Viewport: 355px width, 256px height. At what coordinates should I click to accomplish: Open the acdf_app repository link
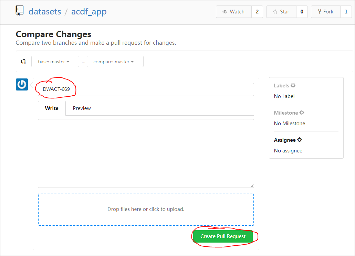(x=89, y=12)
